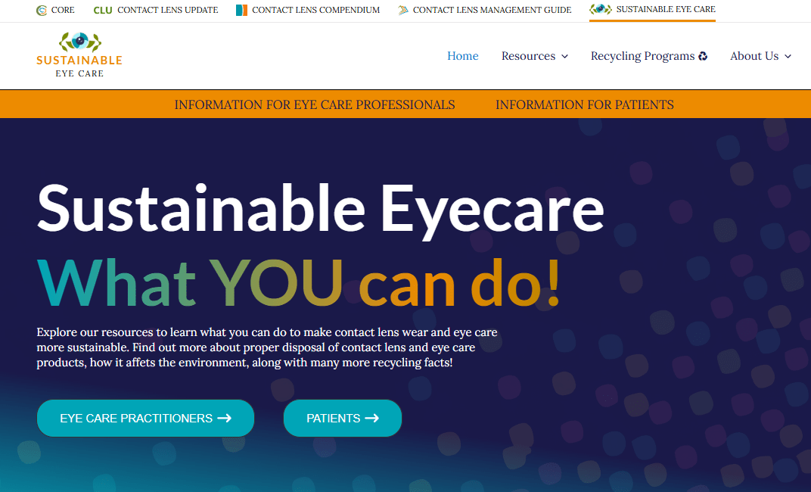Go to the Home nav link
Viewport: 811px width, 492px height.
(462, 56)
